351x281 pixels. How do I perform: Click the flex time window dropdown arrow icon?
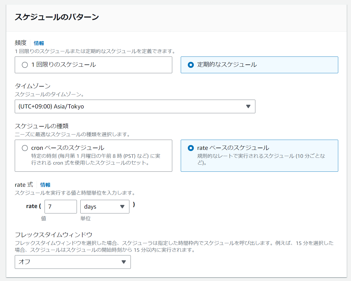[x=124, y=262]
